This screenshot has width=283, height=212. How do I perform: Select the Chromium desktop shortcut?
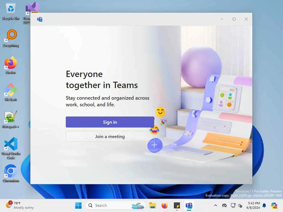tap(11, 173)
